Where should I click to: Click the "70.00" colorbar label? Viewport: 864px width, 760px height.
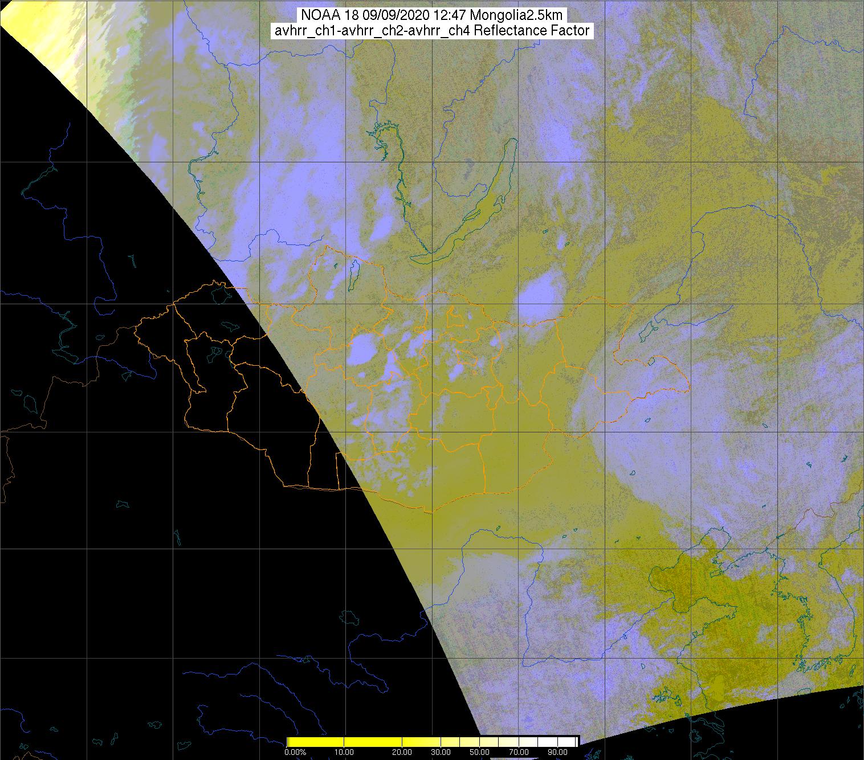click(519, 753)
